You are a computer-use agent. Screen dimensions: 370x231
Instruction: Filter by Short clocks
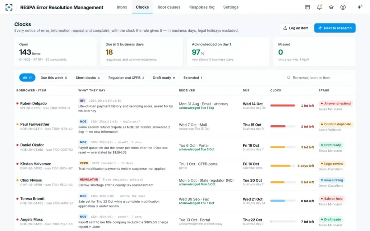[88, 78]
